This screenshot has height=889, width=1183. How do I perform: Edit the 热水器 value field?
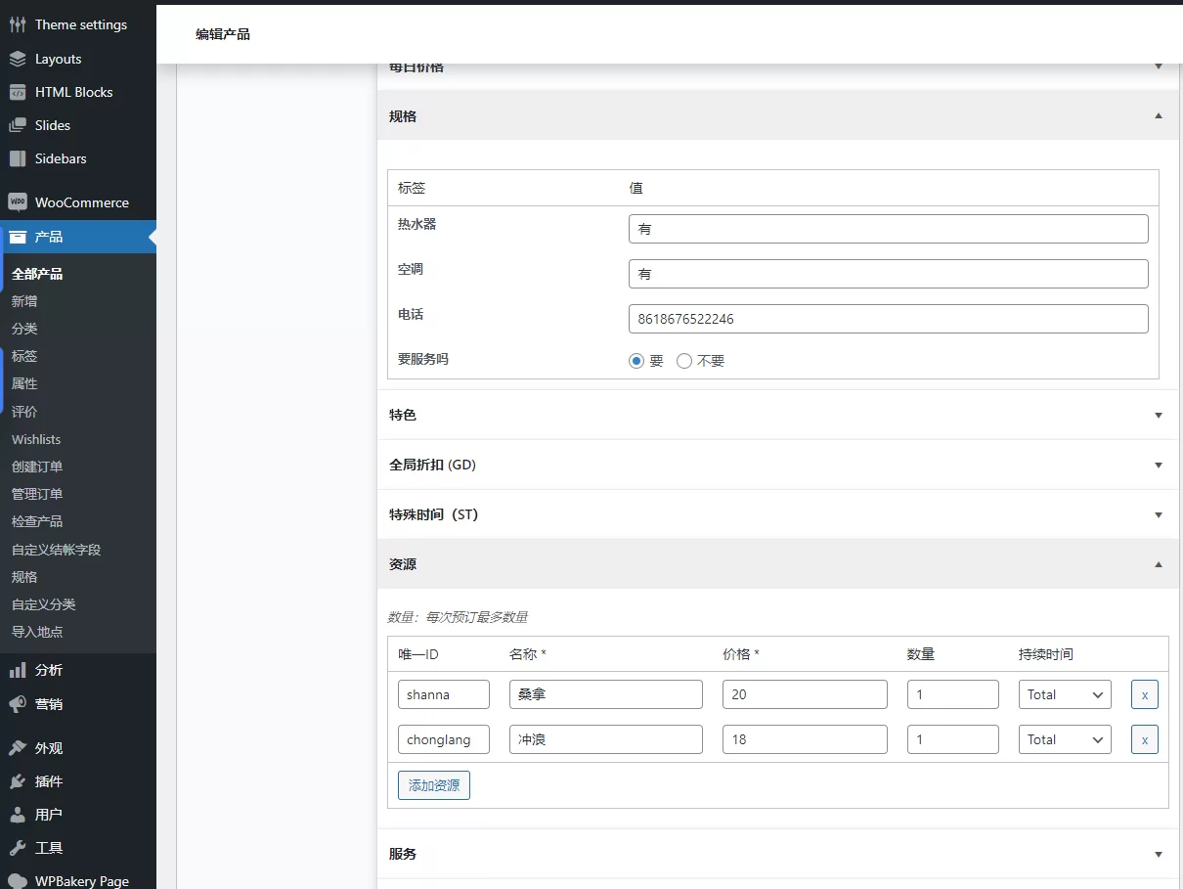[889, 229]
